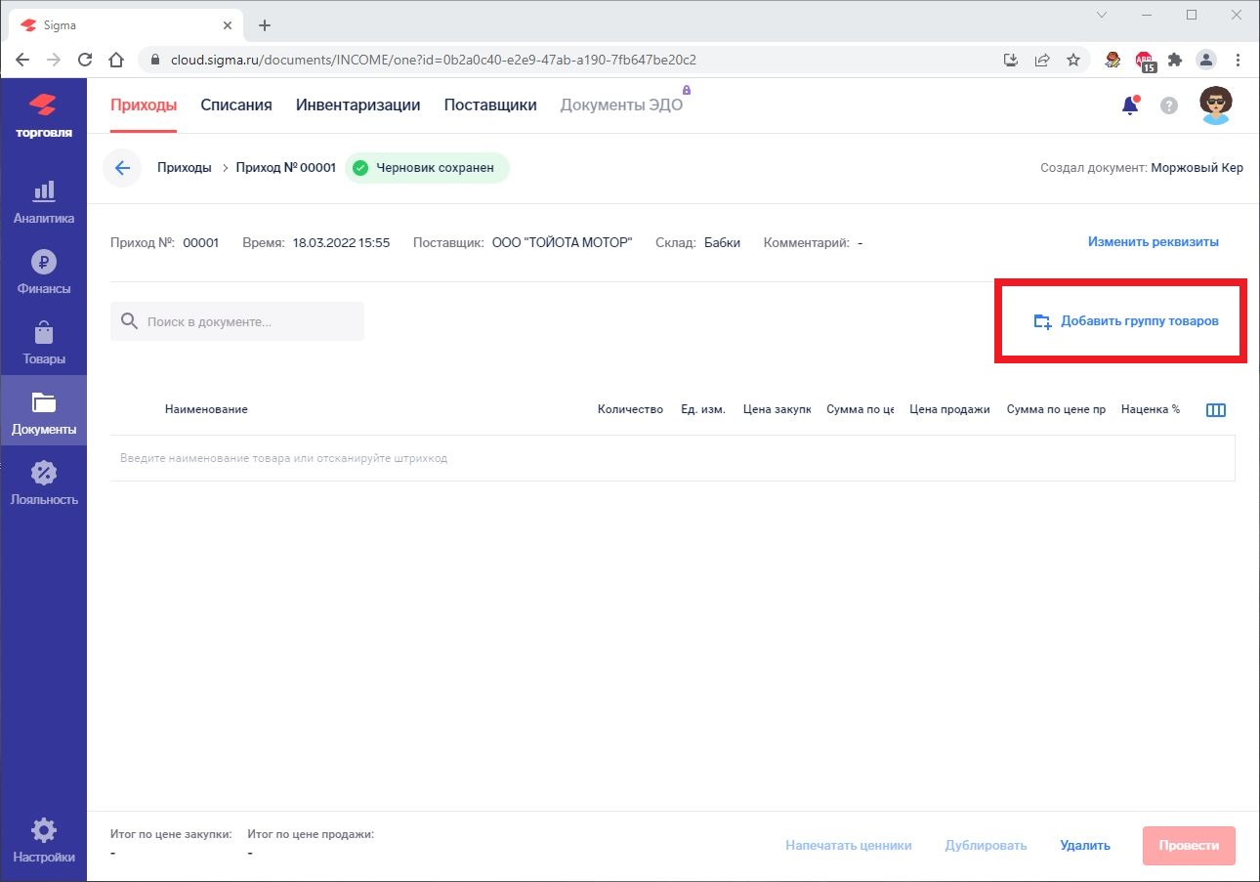Image resolution: width=1260 pixels, height=882 pixels.
Task: Click the notifications bell icon
Action: click(x=1130, y=105)
